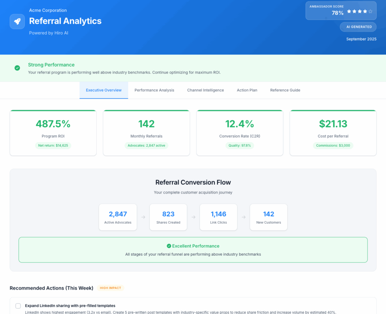Go to the Action Plan tab
386x314 pixels.
click(x=247, y=90)
